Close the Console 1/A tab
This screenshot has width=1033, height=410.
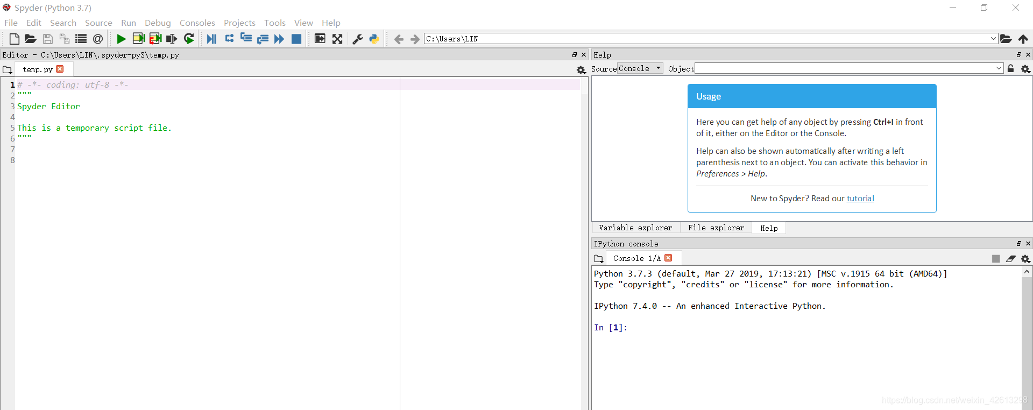click(668, 258)
